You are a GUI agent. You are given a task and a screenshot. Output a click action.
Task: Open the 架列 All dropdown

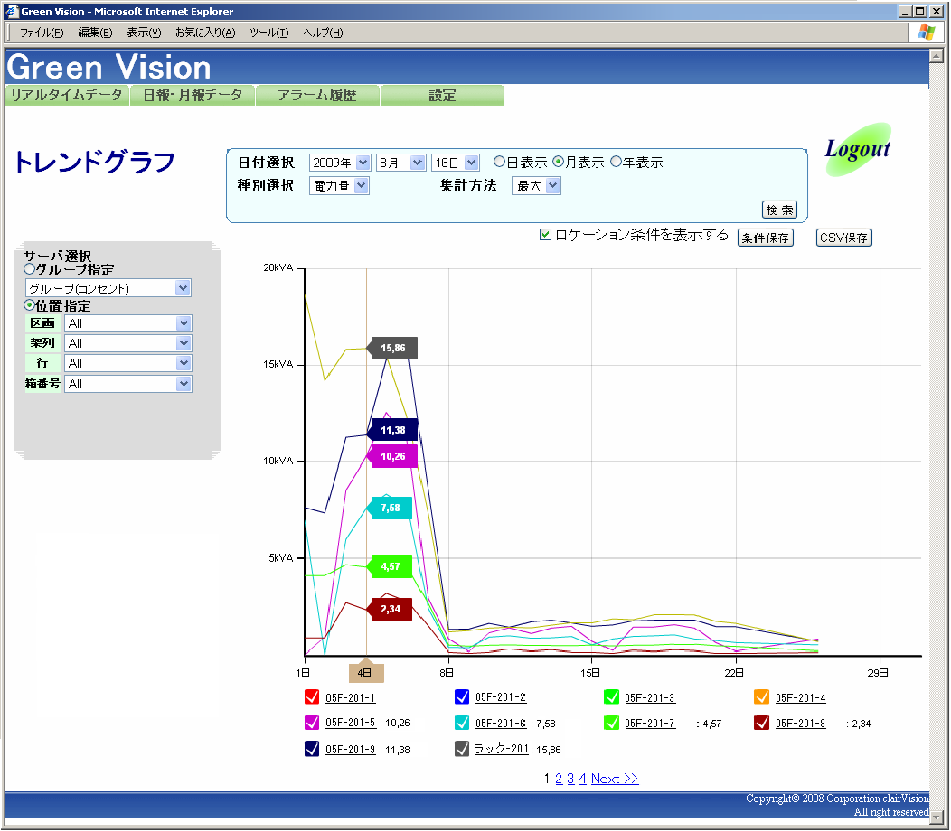pos(128,343)
